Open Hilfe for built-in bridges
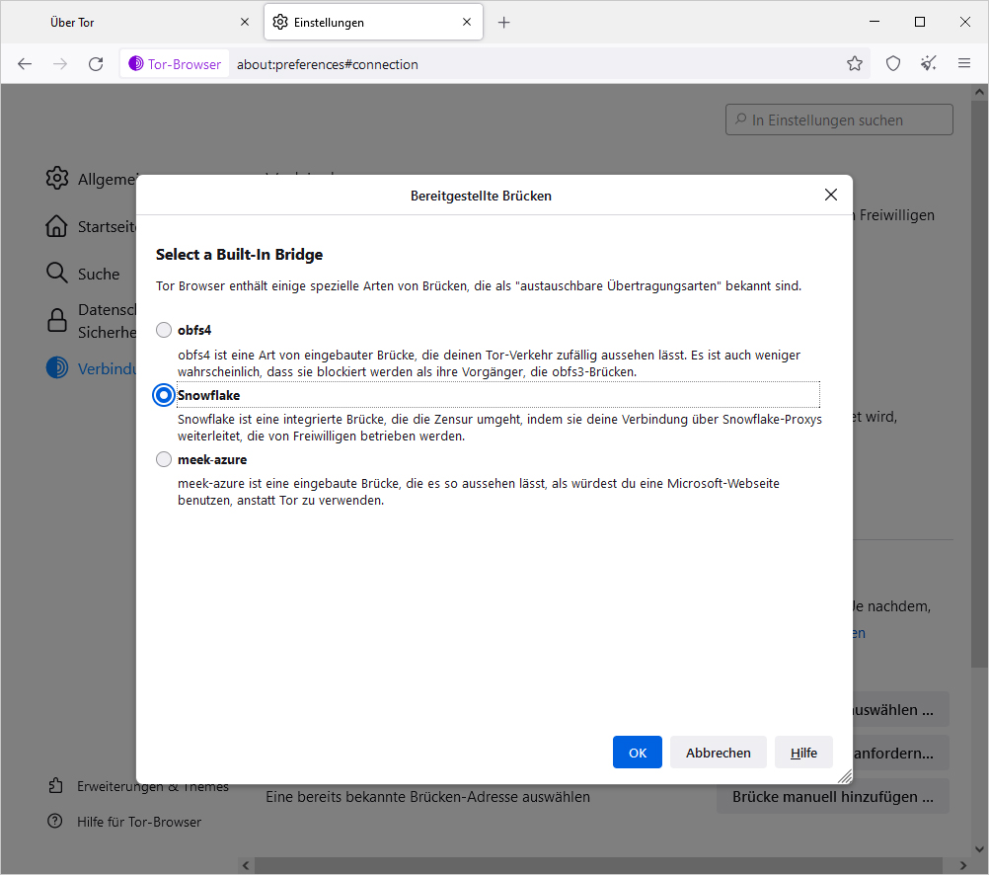 click(803, 753)
